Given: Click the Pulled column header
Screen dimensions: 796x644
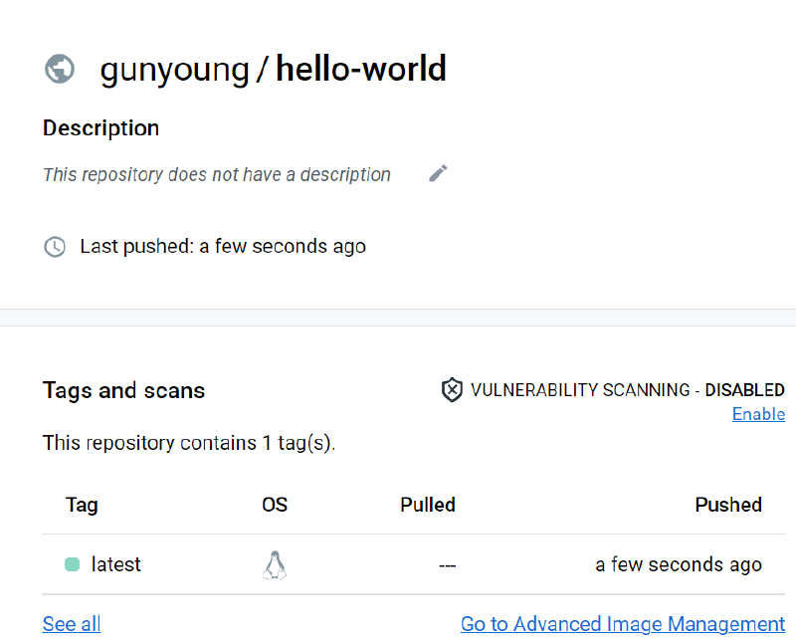Looking at the screenshot, I should point(428,505).
